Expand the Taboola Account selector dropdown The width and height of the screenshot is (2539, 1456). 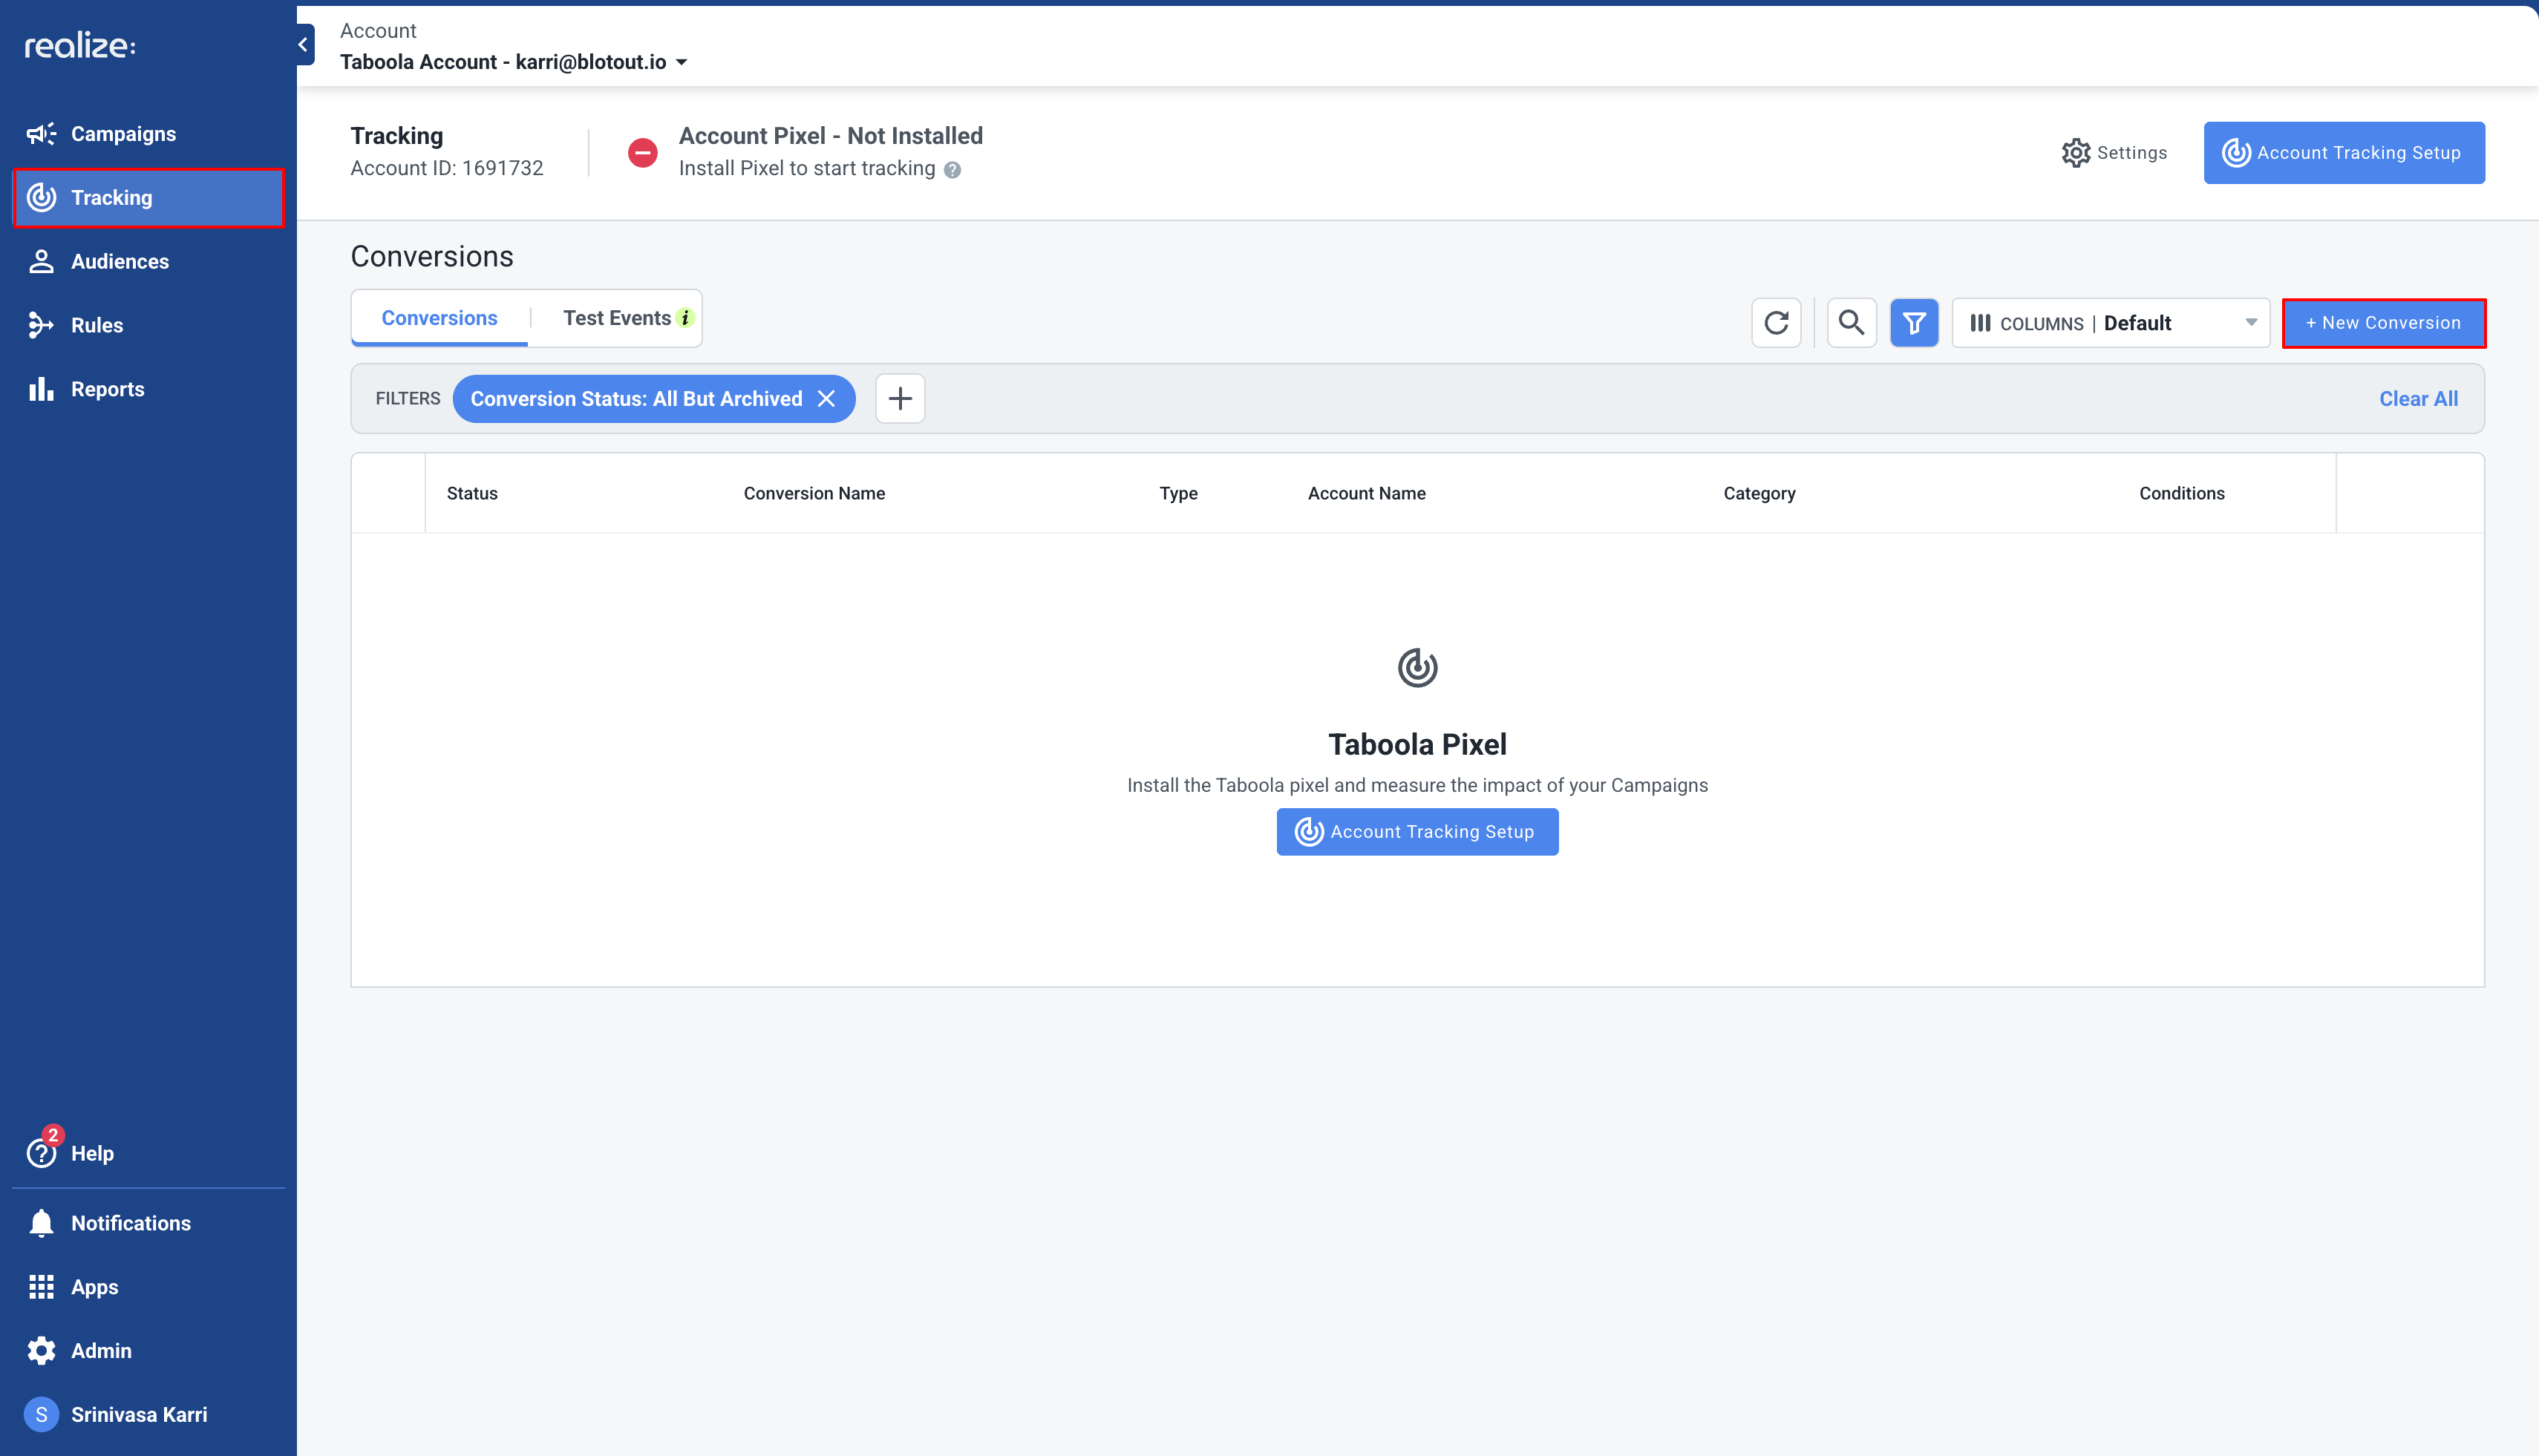682,62
